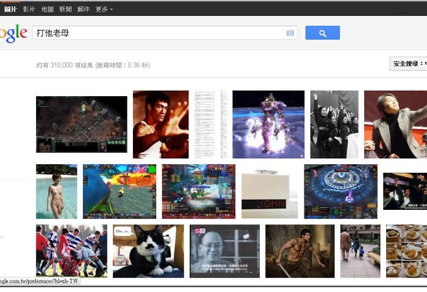Select the 圖片 images tab
The image size is (427, 292).
point(10,9)
